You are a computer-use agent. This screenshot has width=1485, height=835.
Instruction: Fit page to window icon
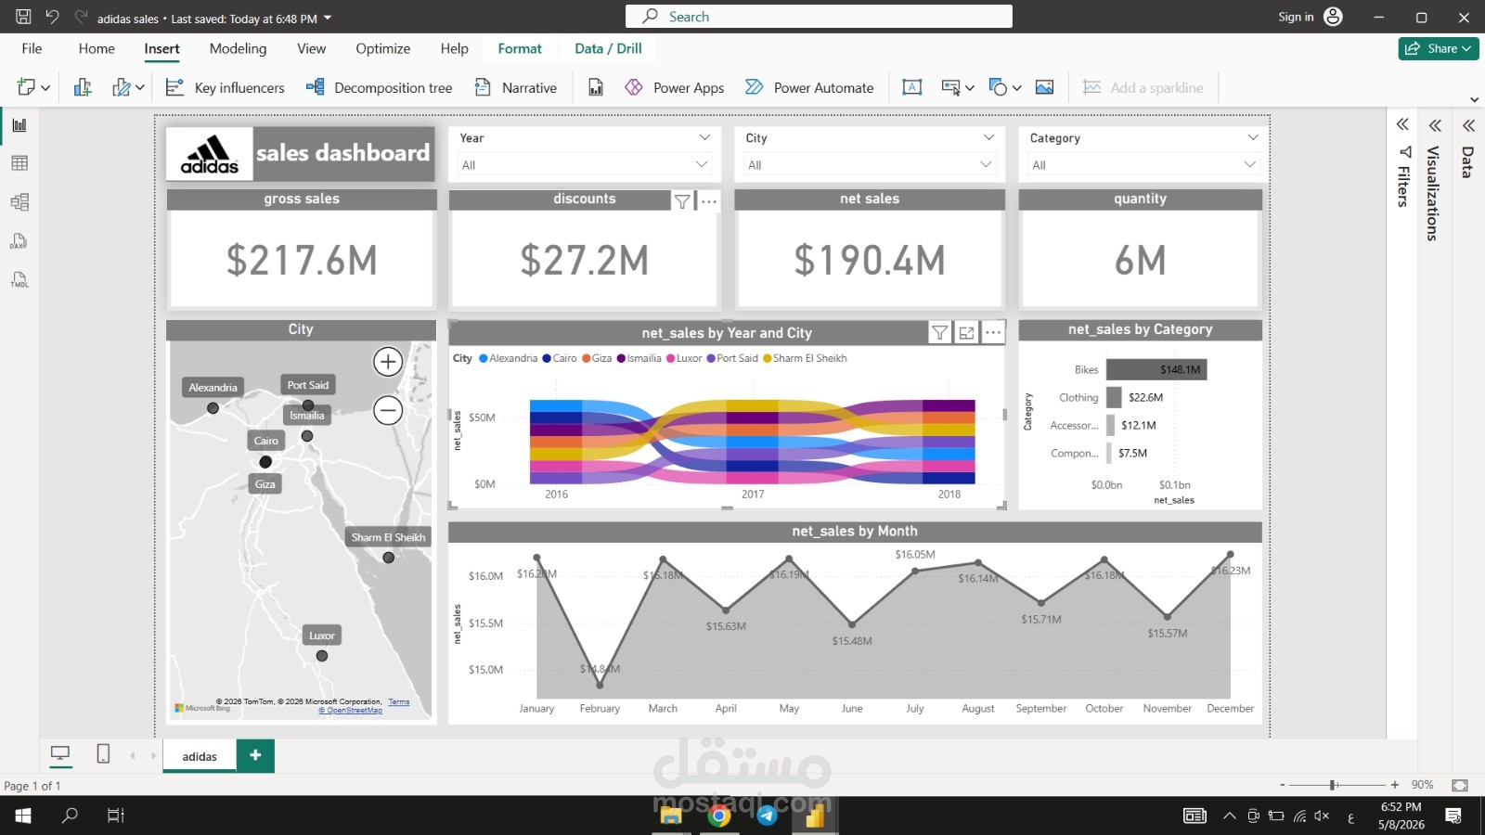click(1460, 785)
